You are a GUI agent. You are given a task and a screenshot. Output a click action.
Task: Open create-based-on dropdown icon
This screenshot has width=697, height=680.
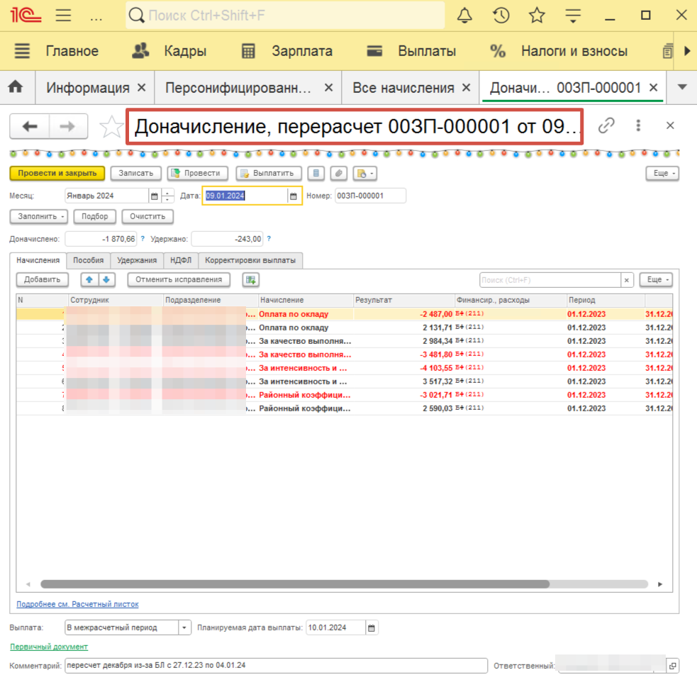[365, 173]
